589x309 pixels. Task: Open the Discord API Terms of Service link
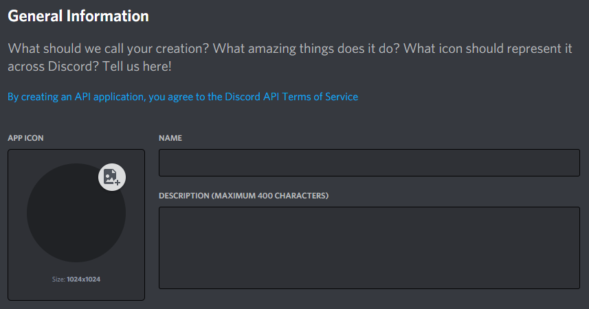[x=183, y=97]
